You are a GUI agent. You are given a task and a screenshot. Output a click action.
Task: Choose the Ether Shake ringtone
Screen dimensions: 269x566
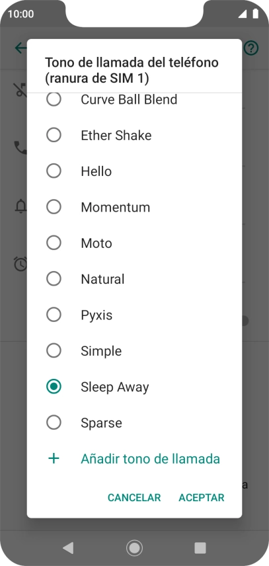click(x=54, y=136)
